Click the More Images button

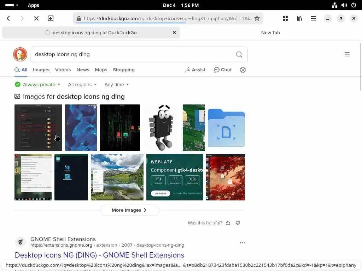point(130,210)
